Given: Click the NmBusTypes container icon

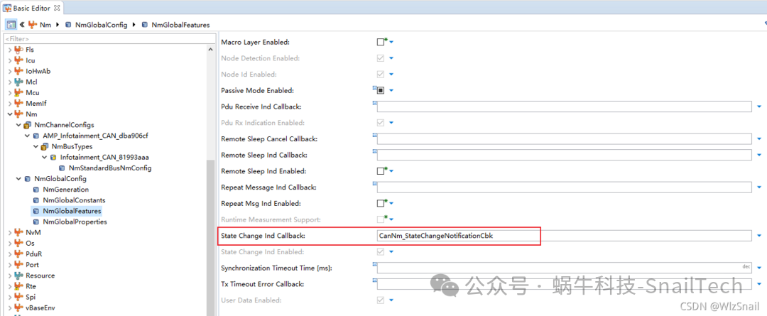Looking at the screenshot, I should [45, 146].
